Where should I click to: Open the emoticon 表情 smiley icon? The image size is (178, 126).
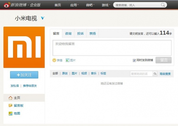pos(54,60)
